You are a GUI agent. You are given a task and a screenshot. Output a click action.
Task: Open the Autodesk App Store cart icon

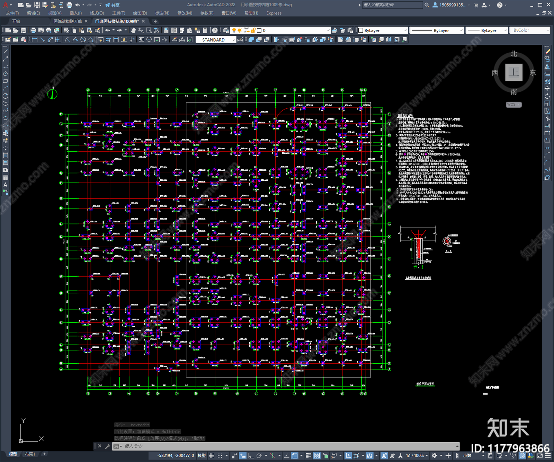click(476, 5)
